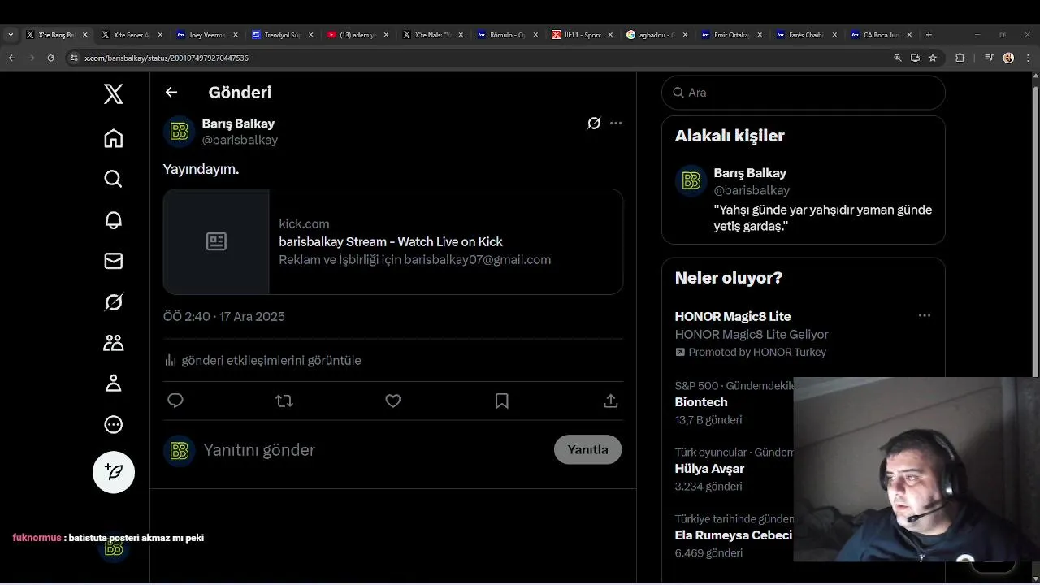Click the reply speech bubble icon
Viewport: 1040px width, 585px height.
[x=175, y=401]
